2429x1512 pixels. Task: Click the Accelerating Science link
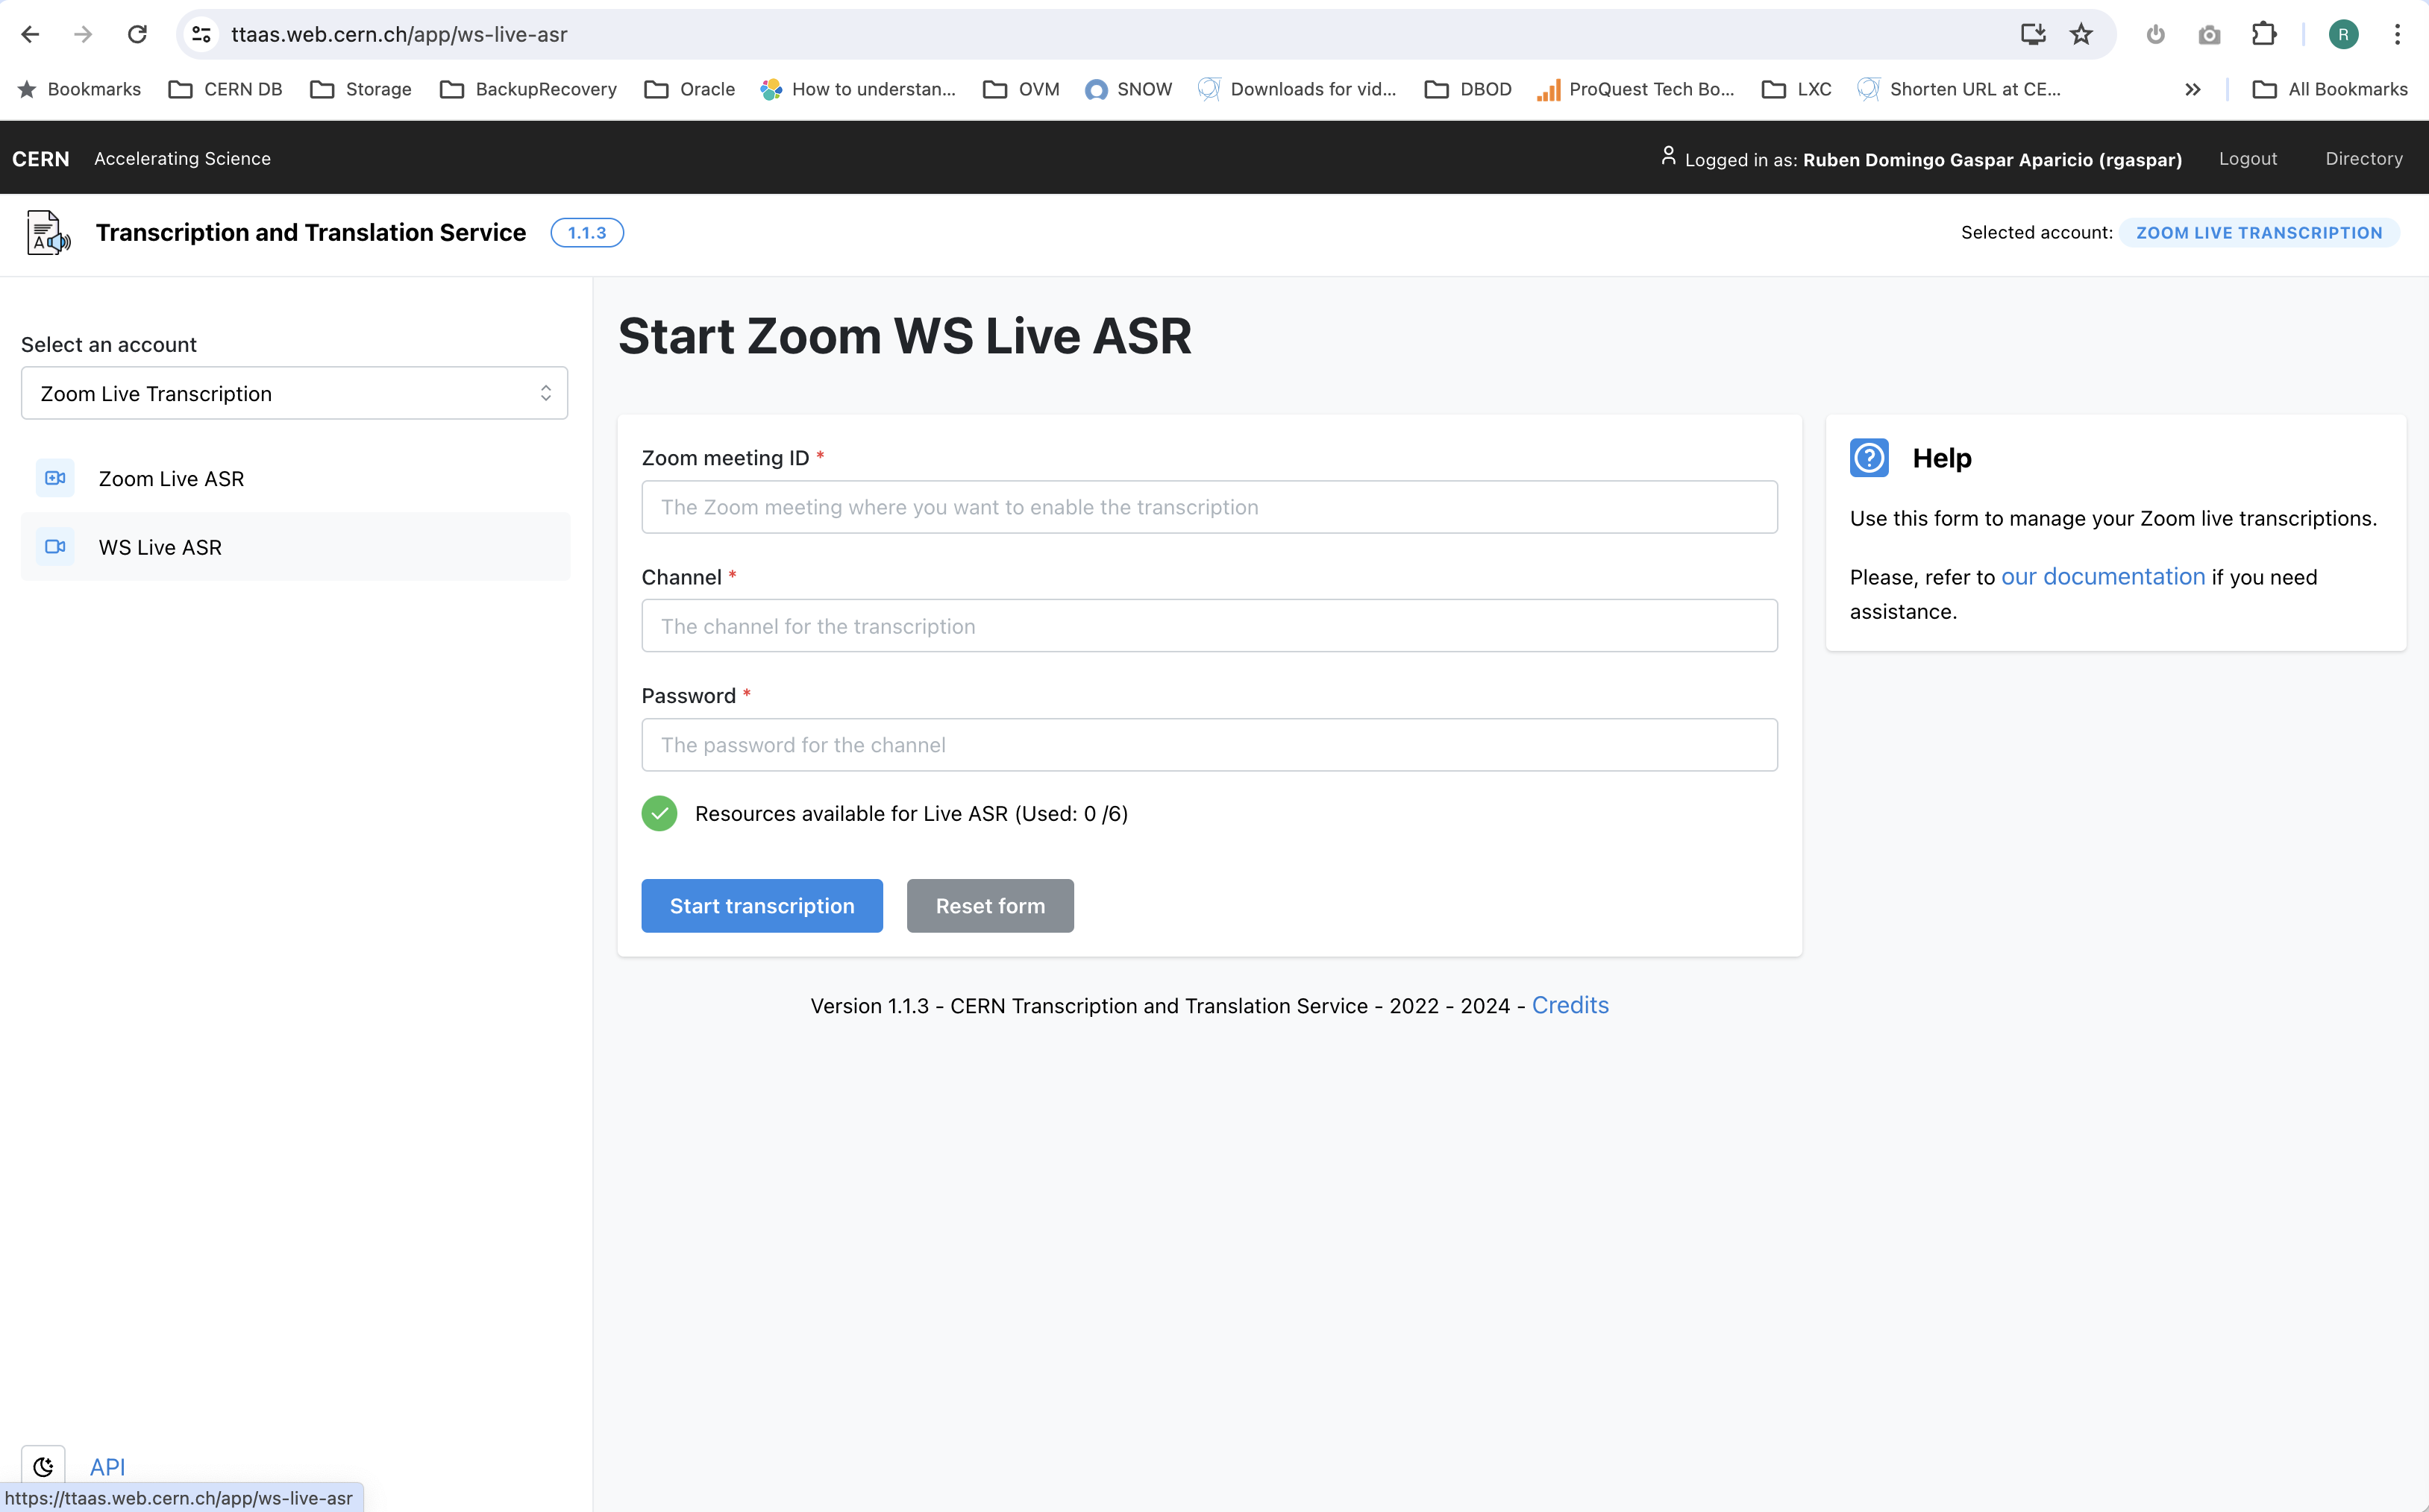182,158
